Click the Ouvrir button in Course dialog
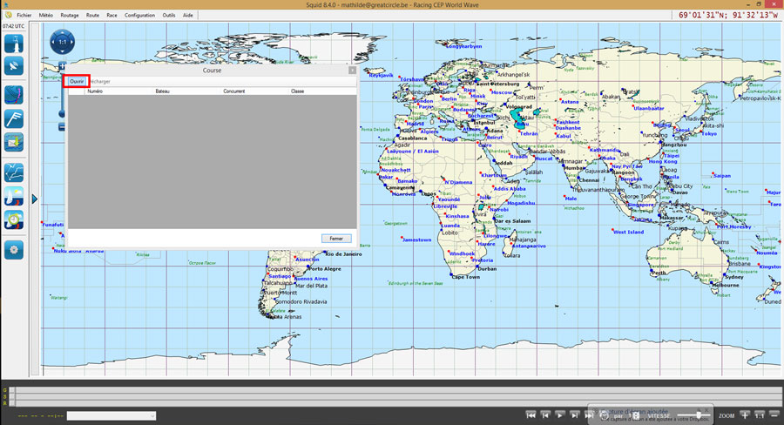784x425 pixels. [77, 81]
